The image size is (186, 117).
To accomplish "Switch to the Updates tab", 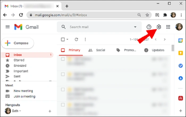I will pos(154,50).
